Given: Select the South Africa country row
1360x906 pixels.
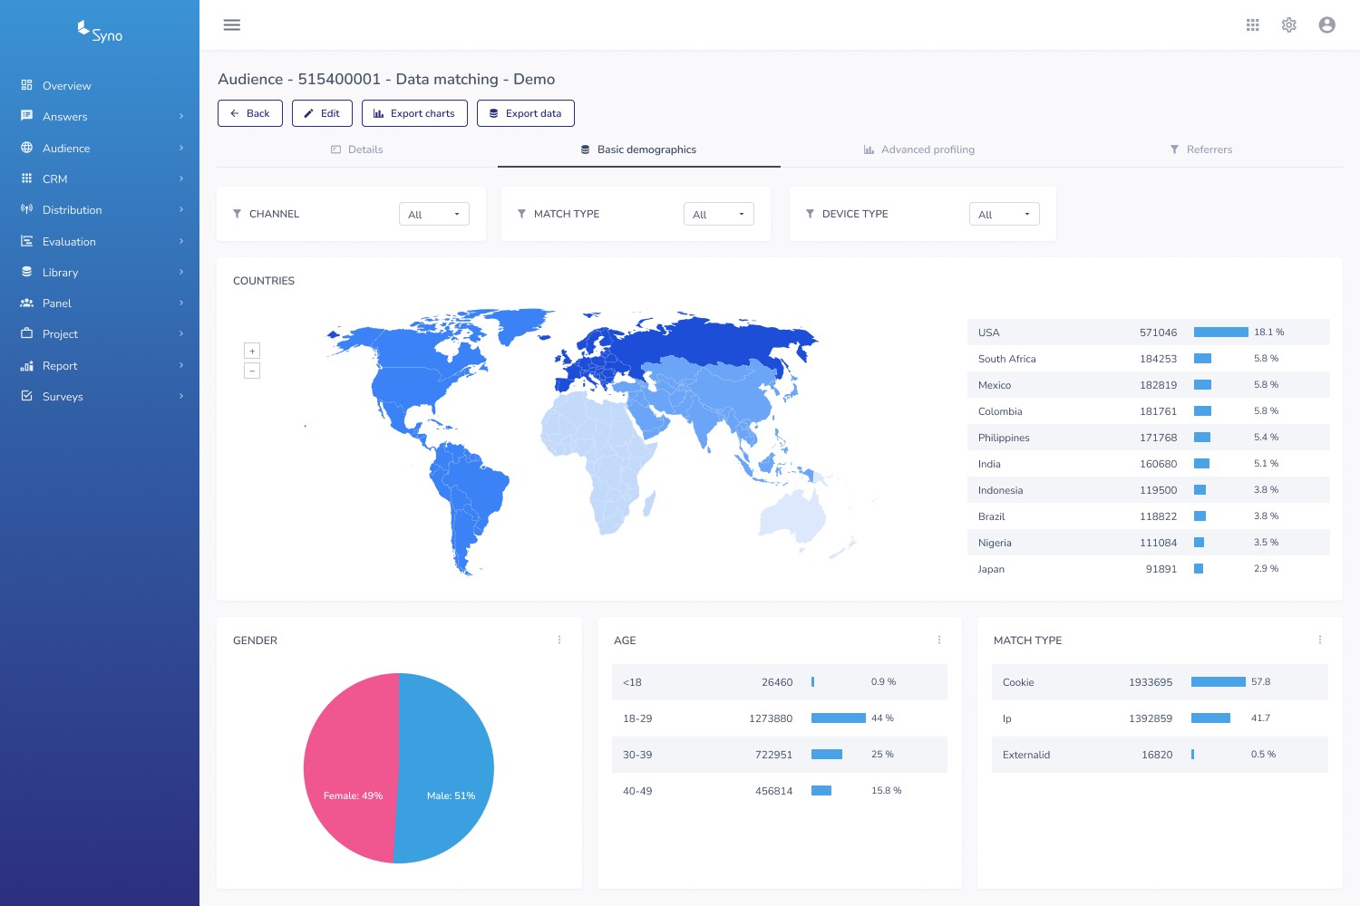Looking at the screenshot, I should [1149, 359].
